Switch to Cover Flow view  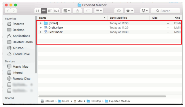56,11
